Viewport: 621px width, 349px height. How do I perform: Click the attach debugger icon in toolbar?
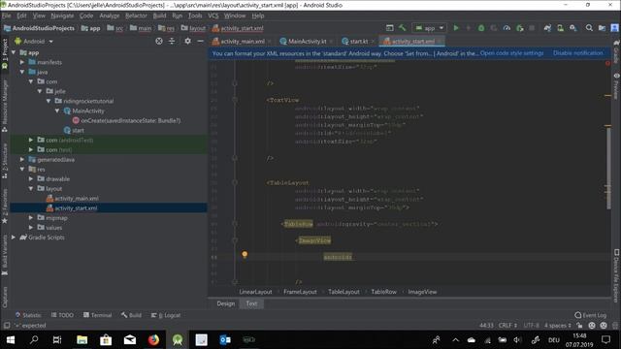[x=520, y=28]
